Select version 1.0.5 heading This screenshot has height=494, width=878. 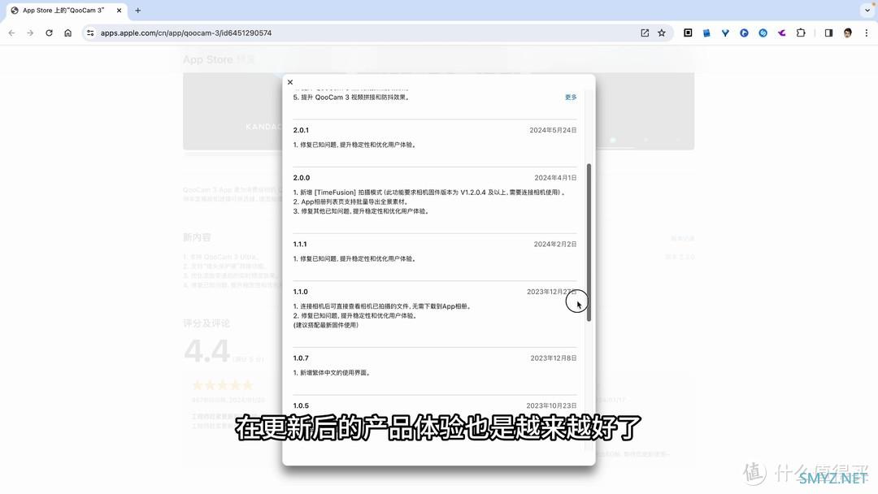point(301,405)
